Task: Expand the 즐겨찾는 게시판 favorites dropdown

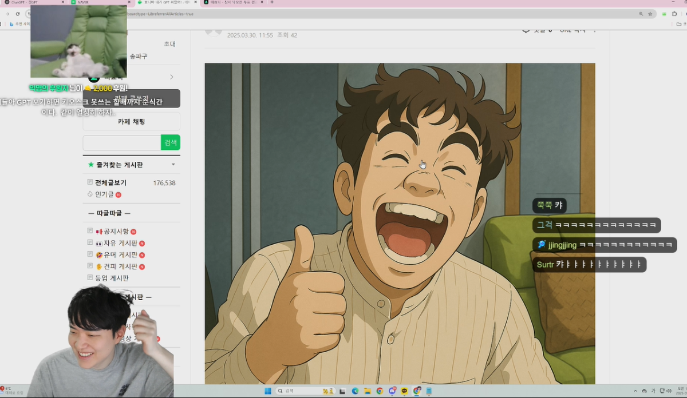Action: pyautogui.click(x=173, y=165)
